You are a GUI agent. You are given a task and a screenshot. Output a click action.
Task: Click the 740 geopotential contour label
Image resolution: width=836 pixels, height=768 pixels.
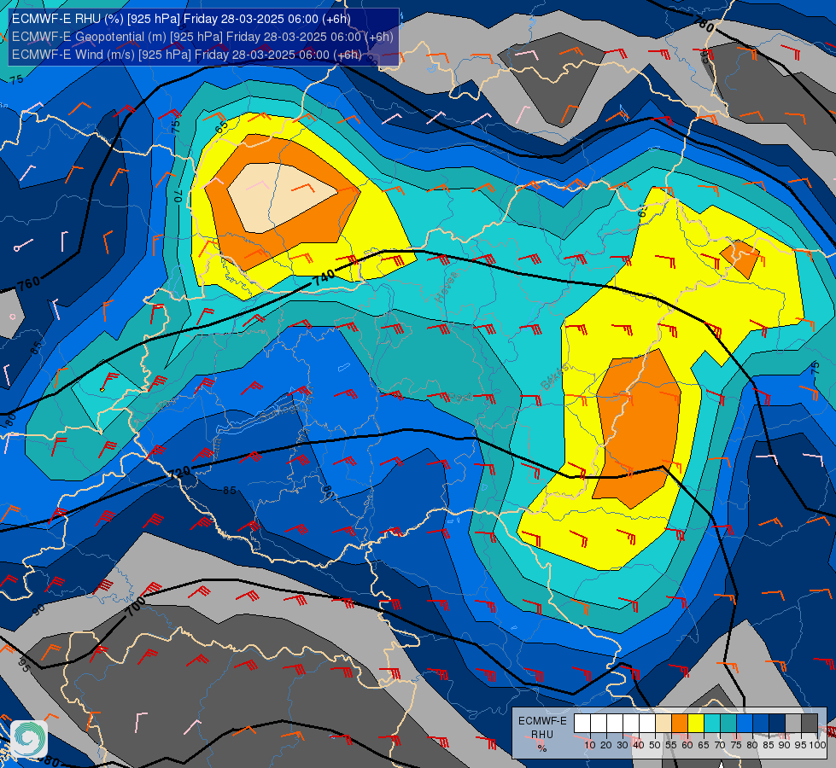coord(324,277)
